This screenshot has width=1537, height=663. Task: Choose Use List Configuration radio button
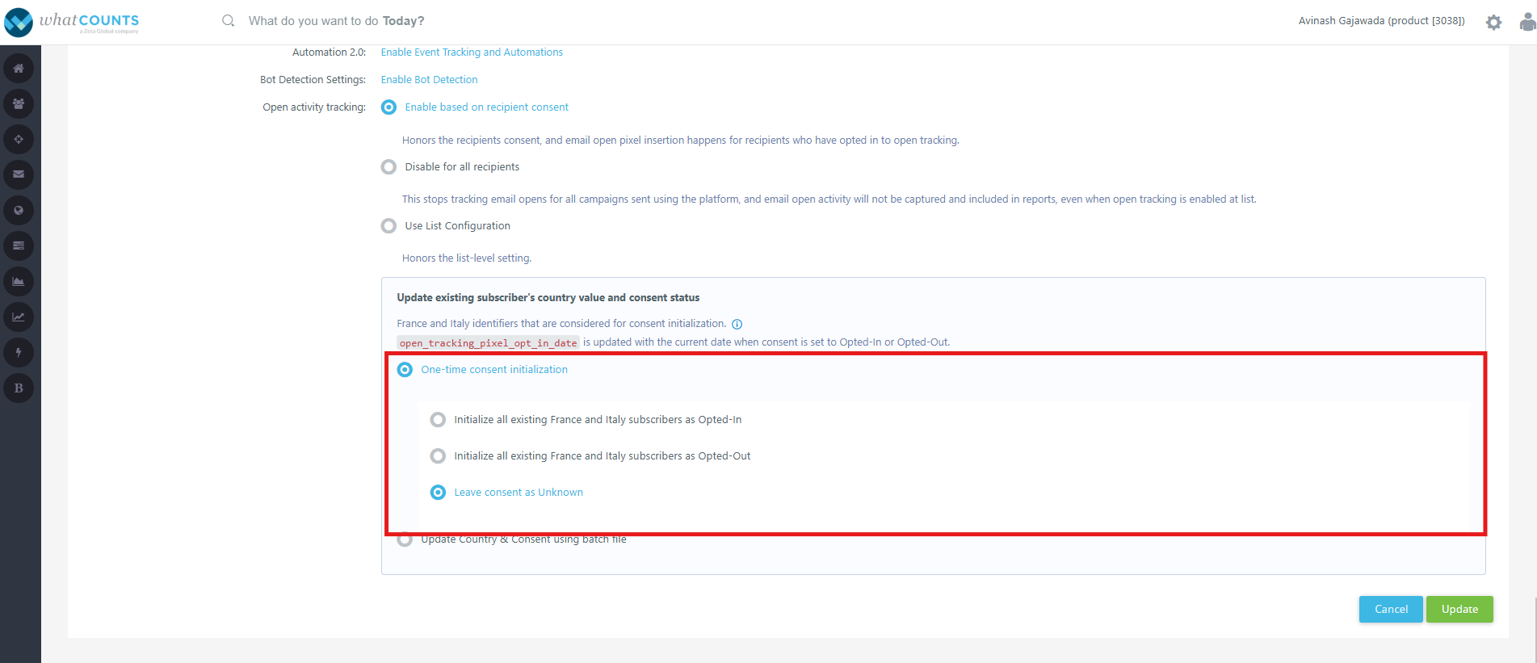coord(388,226)
